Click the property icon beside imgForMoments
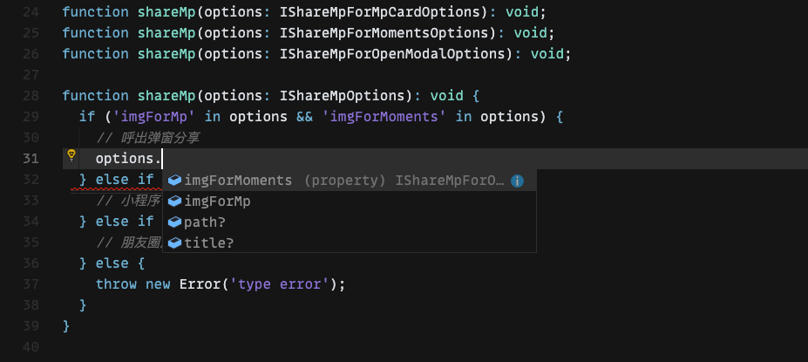808x362 pixels. click(x=175, y=181)
